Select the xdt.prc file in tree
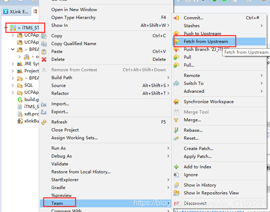Viewport: 270px width, 212px height. [x=31, y=114]
